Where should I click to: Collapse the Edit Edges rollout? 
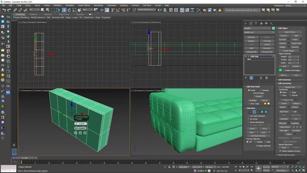(x=283, y=28)
